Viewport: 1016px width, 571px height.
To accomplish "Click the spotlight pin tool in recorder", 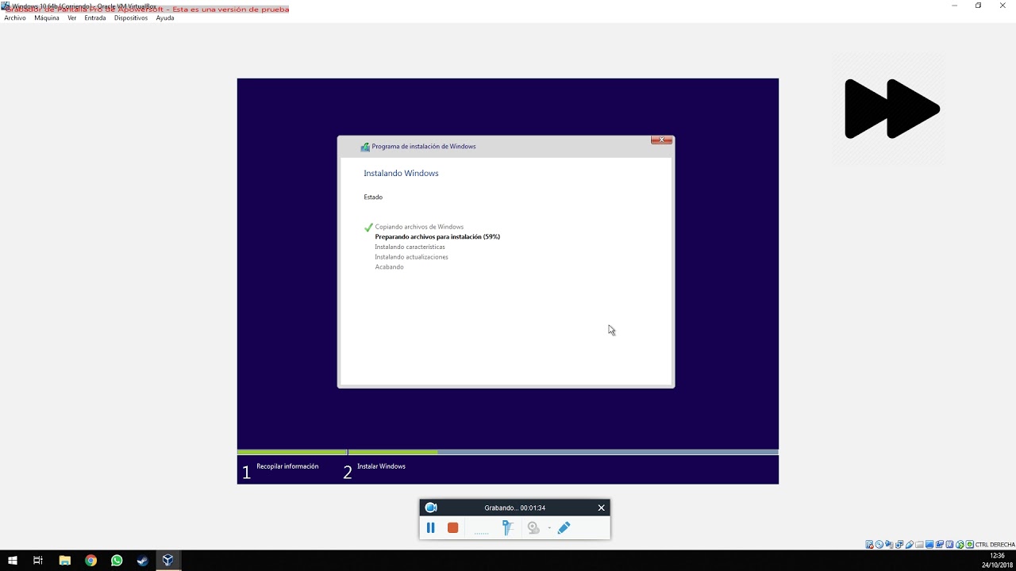I will point(508,527).
